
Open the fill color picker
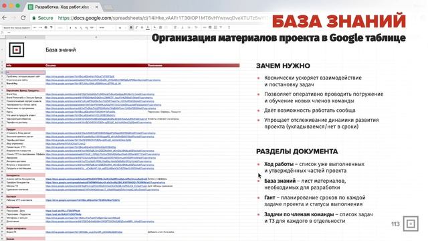coord(154,27)
